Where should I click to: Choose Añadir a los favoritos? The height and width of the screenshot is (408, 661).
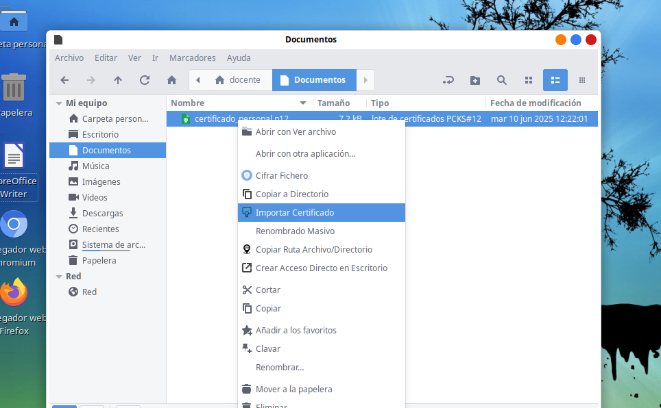[321, 331]
